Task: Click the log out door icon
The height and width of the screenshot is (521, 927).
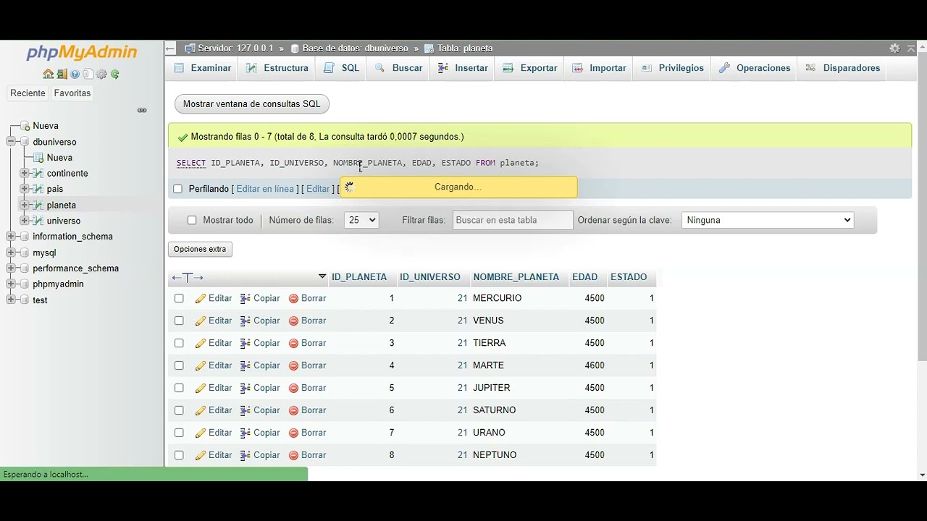Action: click(62, 74)
